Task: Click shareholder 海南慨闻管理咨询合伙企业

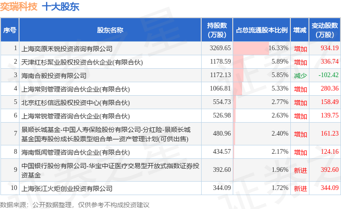Action: (75, 152)
